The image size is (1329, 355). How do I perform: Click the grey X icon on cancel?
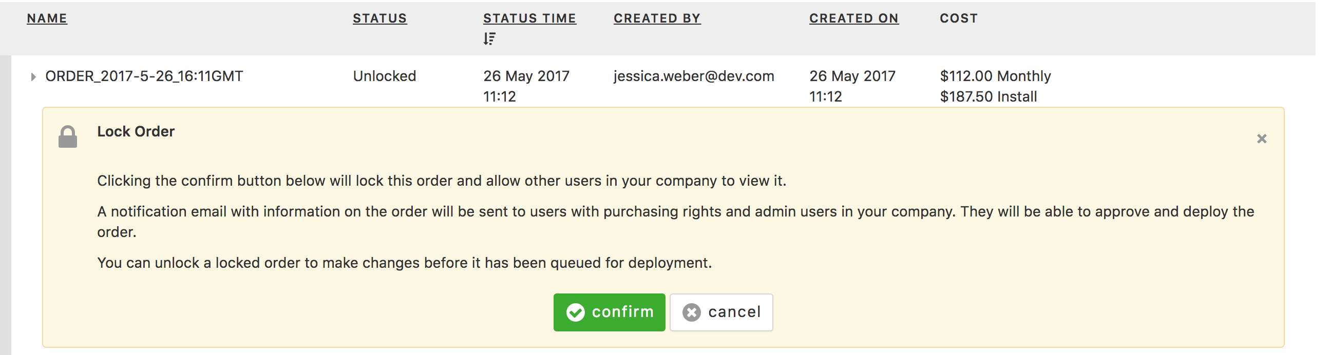point(692,312)
